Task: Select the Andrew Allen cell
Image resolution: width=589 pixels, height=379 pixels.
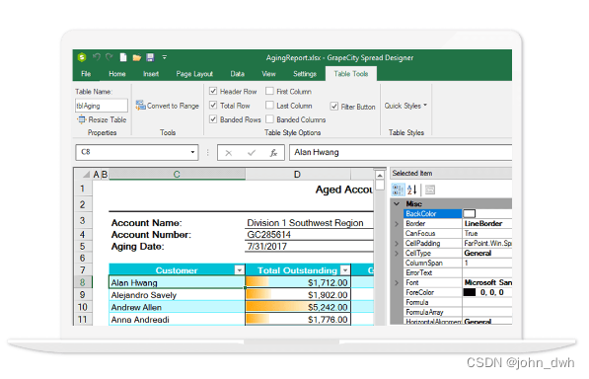Action: (x=177, y=307)
